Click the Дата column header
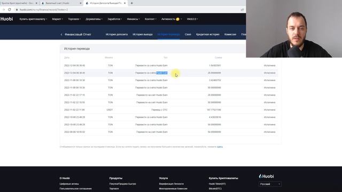Viewport: 342px width, 192px height. [67, 58]
